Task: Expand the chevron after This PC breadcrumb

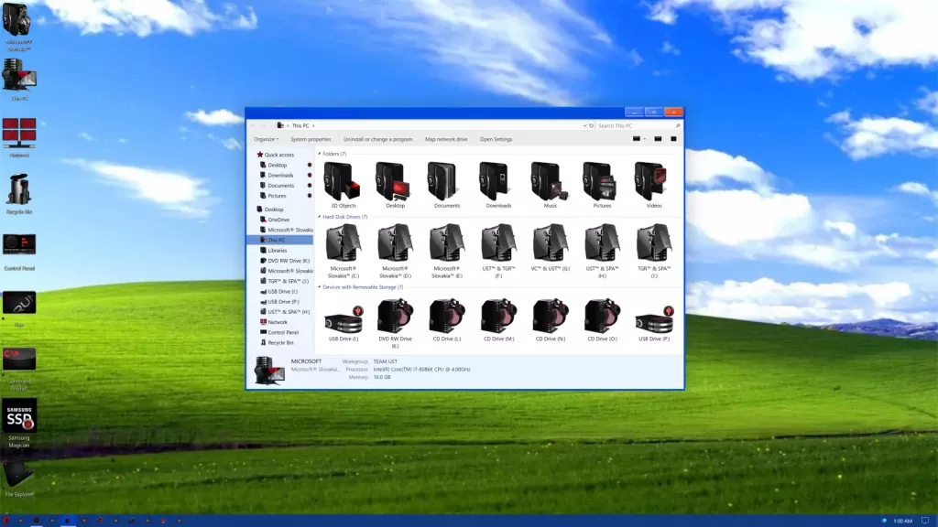Action: pyautogui.click(x=313, y=125)
